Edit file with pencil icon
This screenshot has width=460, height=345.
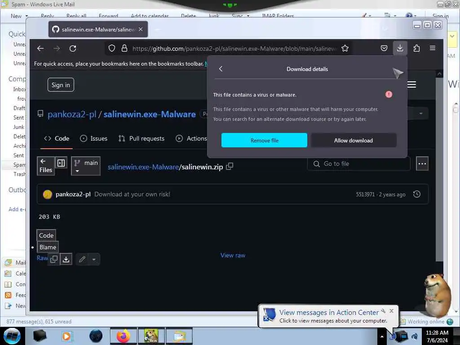click(82, 259)
